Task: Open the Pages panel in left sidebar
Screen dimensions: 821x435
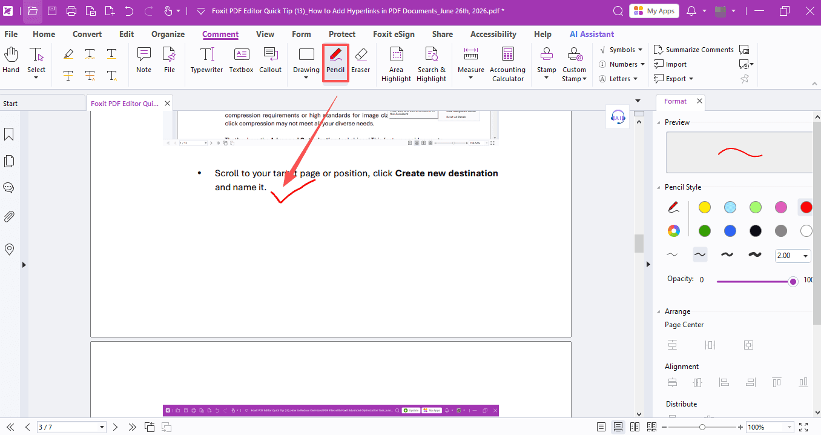Action: point(9,161)
